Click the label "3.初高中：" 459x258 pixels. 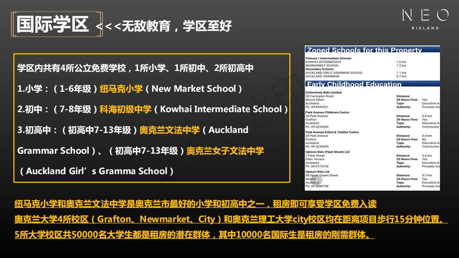coord(37,130)
